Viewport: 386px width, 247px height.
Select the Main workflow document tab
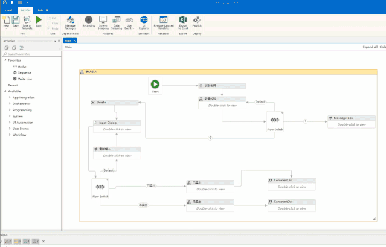point(68,41)
